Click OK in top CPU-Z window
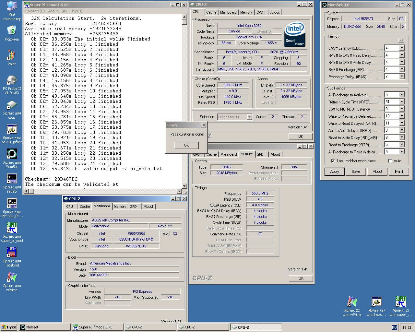This screenshot has width=415, height=332. 301,136
